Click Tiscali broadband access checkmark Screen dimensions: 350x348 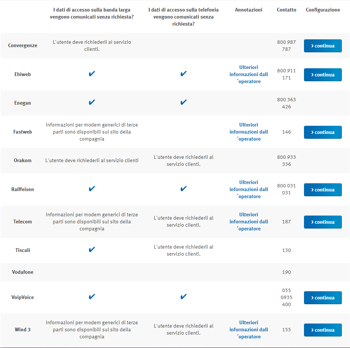(x=92, y=250)
